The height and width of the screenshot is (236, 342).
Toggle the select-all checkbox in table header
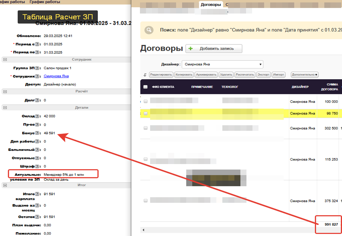[x=145, y=87]
